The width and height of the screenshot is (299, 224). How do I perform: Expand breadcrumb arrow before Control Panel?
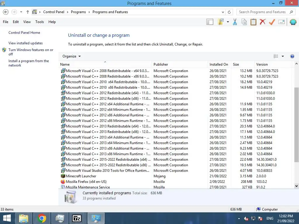40,12
